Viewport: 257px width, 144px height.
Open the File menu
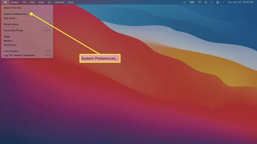point(24,2)
